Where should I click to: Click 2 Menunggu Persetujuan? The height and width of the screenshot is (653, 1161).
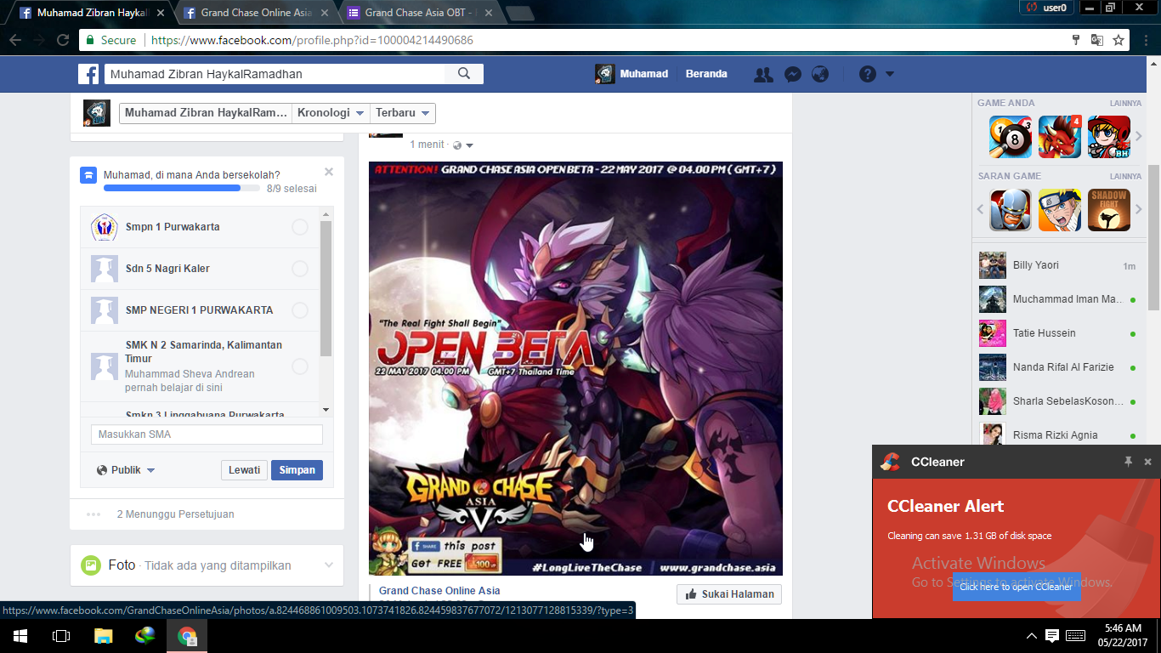point(175,514)
